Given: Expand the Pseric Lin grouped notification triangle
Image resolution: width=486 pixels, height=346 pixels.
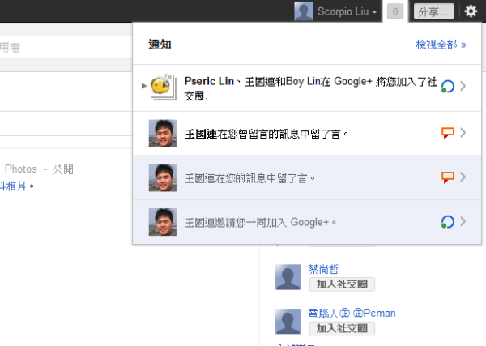Looking at the screenshot, I should click(x=144, y=84).
